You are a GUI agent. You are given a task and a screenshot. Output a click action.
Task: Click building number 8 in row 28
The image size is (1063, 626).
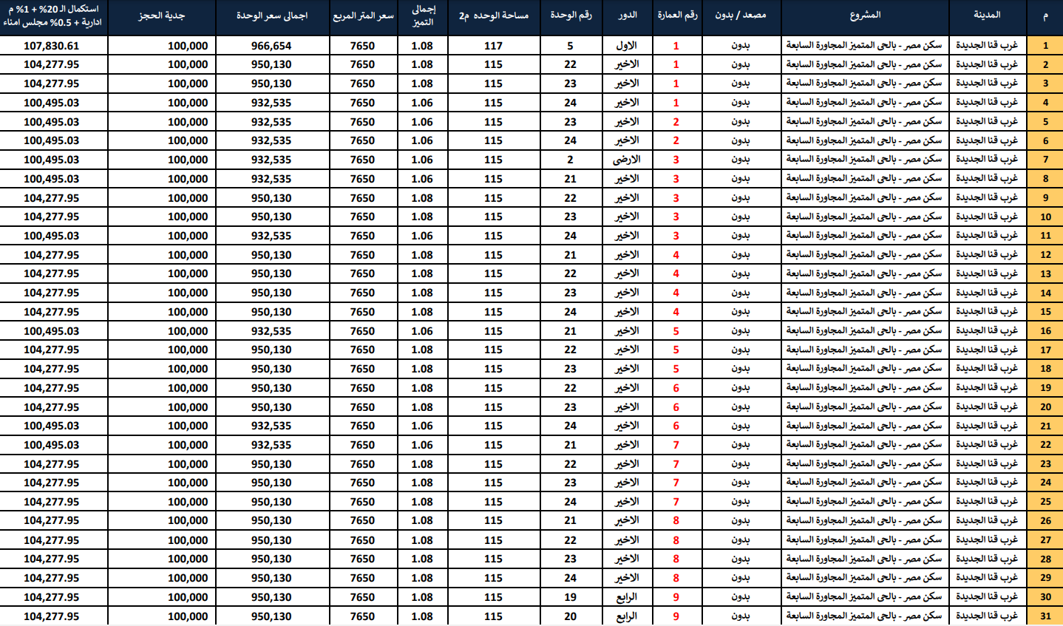coord(676,559)
